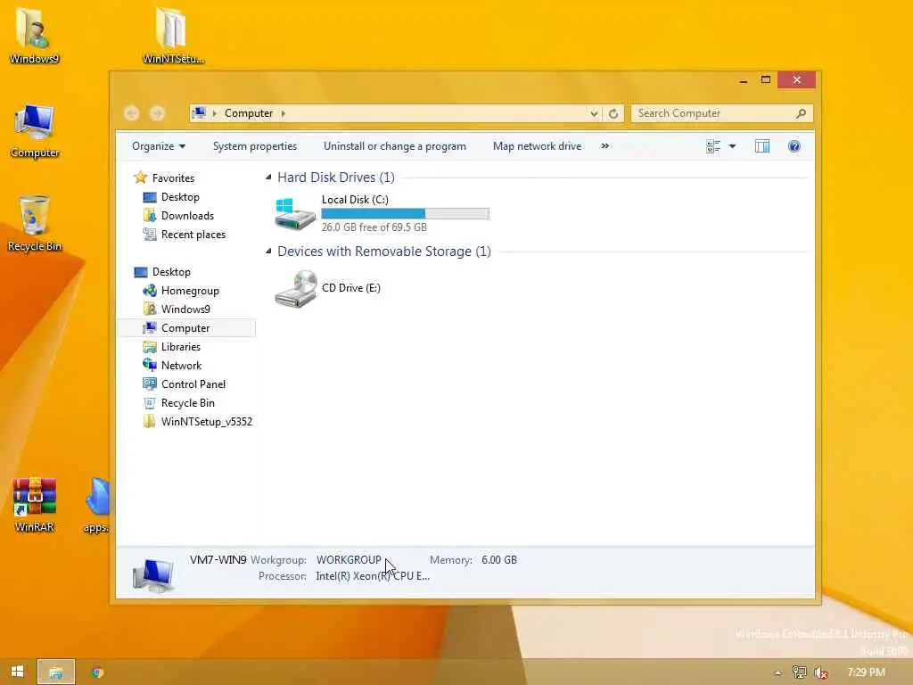
Task: Select the apps desktop icon
Action: 96,505
